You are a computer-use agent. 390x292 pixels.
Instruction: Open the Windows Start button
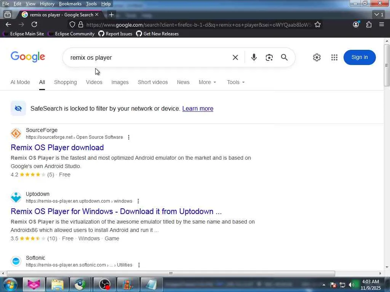pyautogui.click(x=10, y=284)
